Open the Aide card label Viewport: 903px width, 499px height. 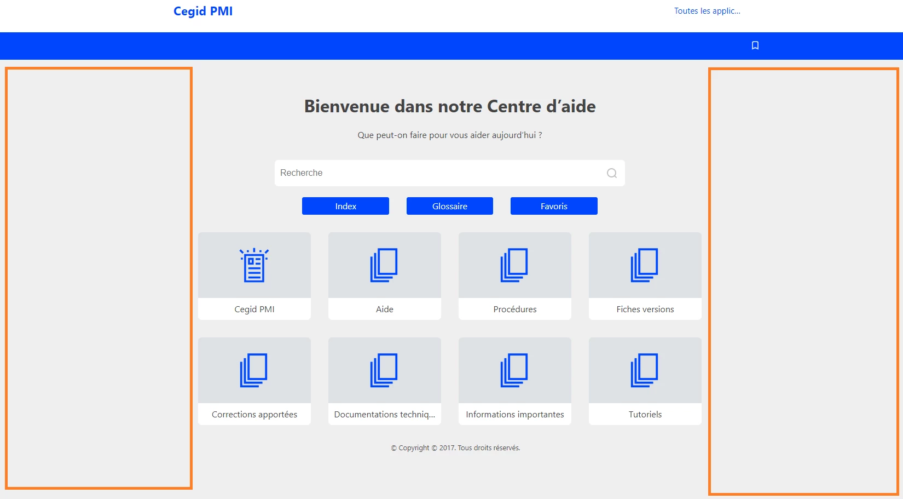[x=385, y=309]
